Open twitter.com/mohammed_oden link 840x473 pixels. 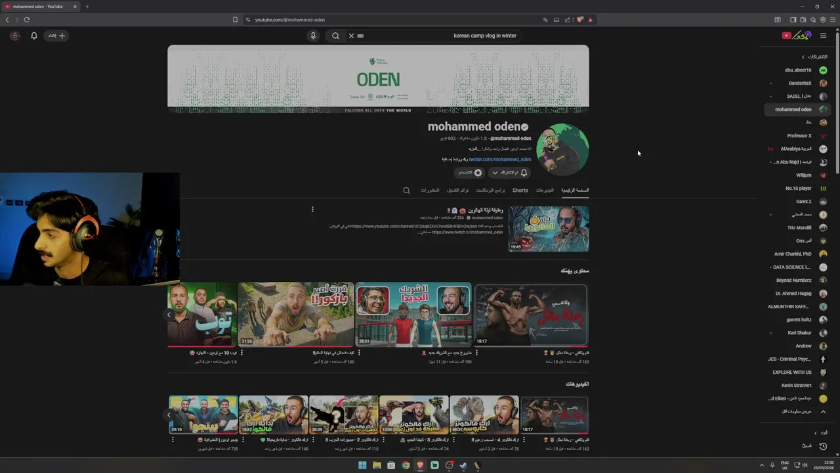point(499,159)
